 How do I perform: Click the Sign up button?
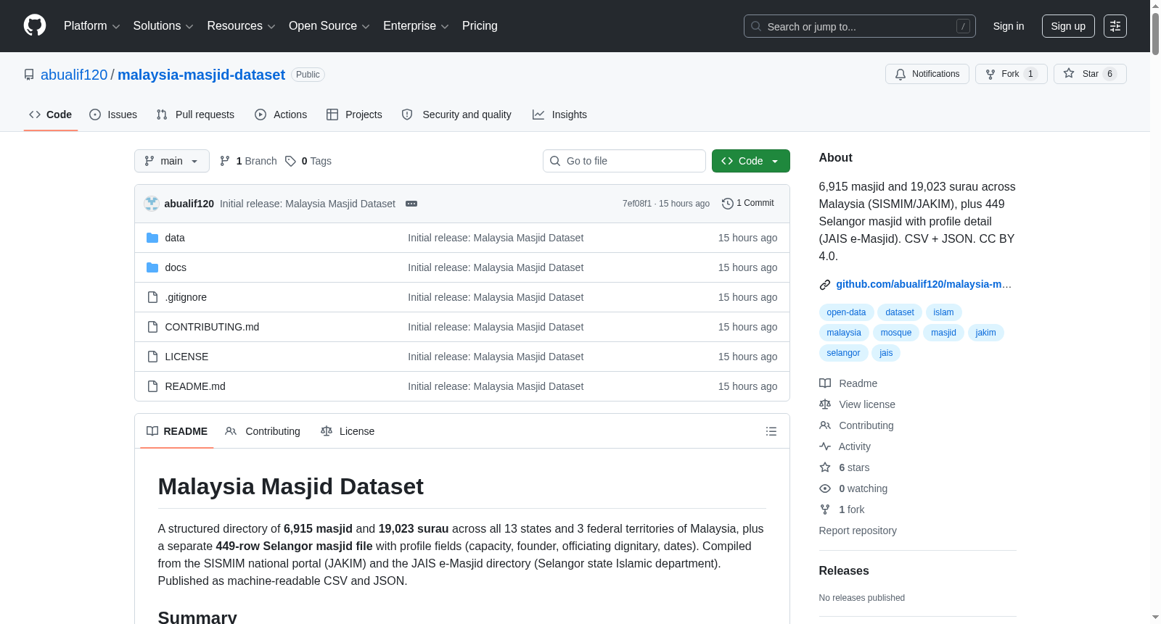pos(1068,26)
